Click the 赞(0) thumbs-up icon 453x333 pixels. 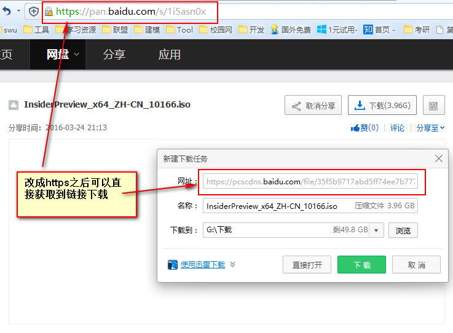pyautogui.click(x=355, y=128)
